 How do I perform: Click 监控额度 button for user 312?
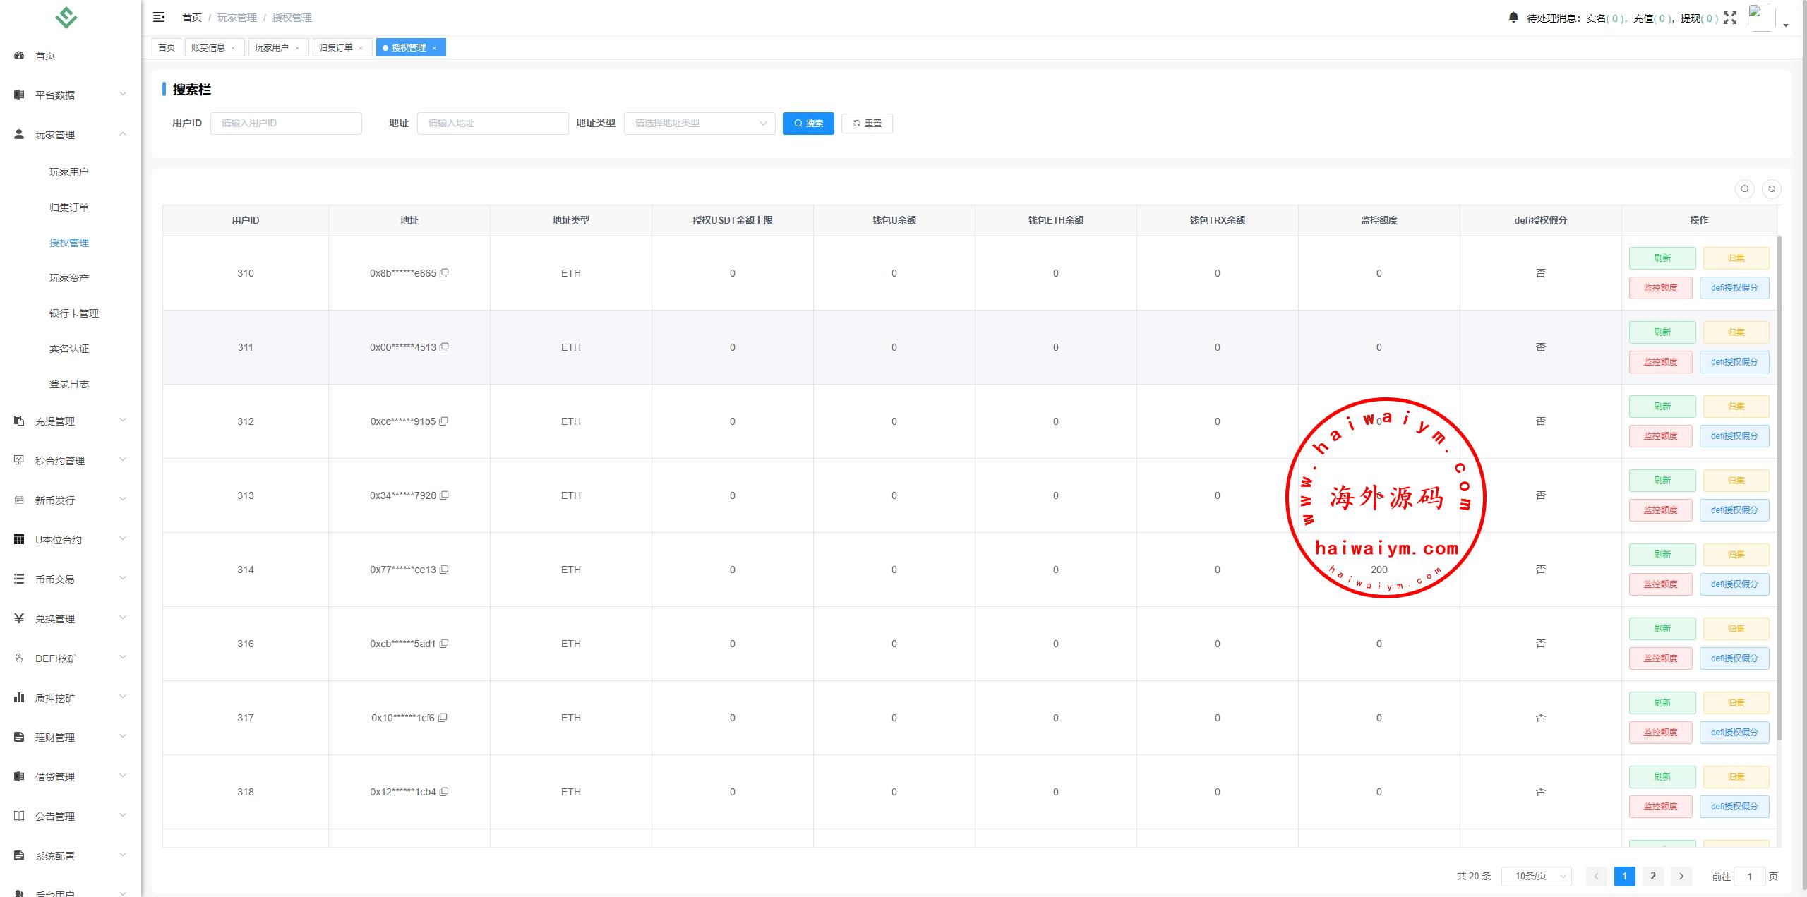[x=1660, y=436]
